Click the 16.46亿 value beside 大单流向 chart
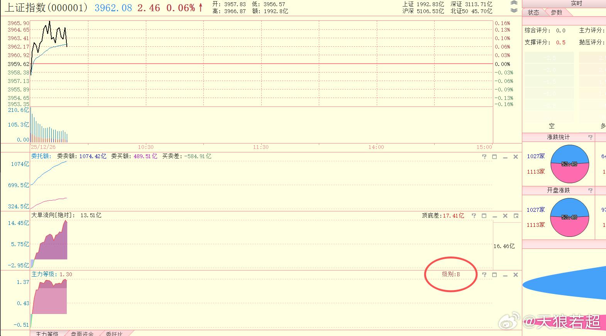Screen dimensions: 606x336 [x=504, y=246]
